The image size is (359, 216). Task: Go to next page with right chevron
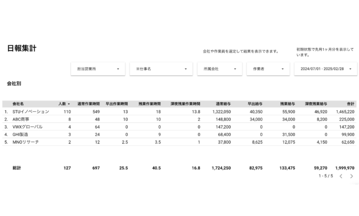coord(352,176)
